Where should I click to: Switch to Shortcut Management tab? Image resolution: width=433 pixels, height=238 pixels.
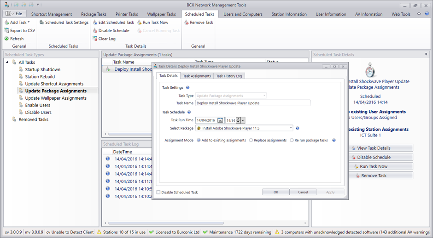tap(52, 14)
